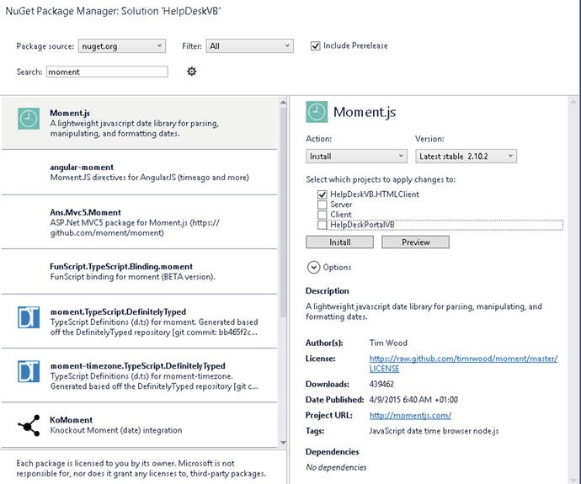Screen dimensions: 581x484
Task: Toggle Include Prerelease checkbox
Action: 315,46
